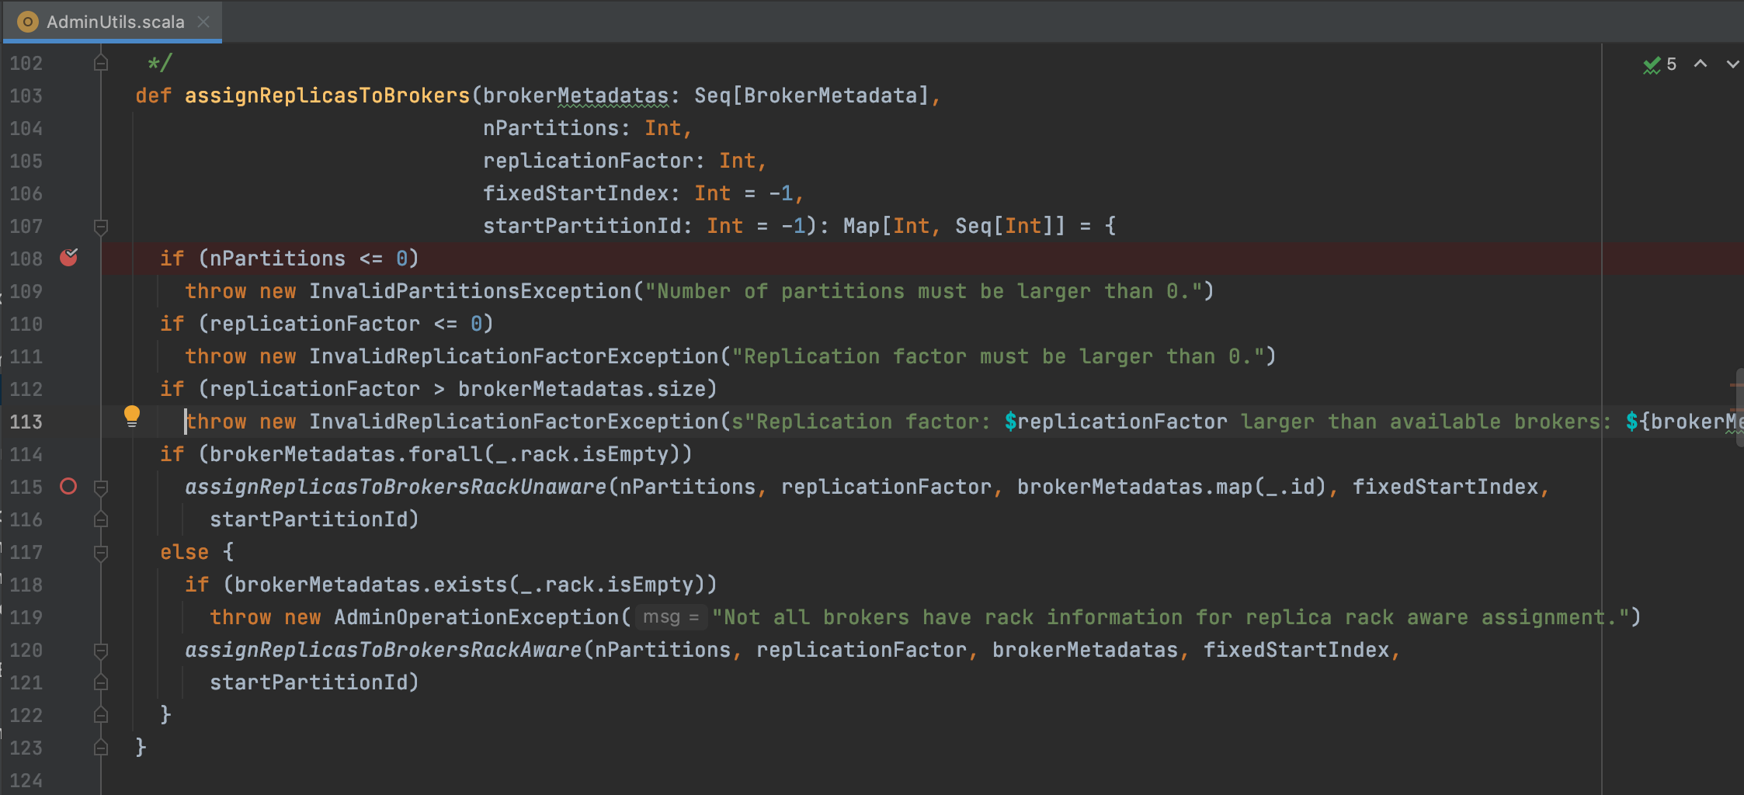Image resolution: width=1744 pixels, height=795 pixels.
Task: Toggle the verified breakpoint on line 108
Action: click(x=69, y=258)
